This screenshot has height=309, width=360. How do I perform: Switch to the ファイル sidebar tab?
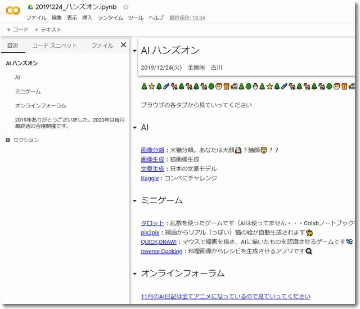[102, 46]
